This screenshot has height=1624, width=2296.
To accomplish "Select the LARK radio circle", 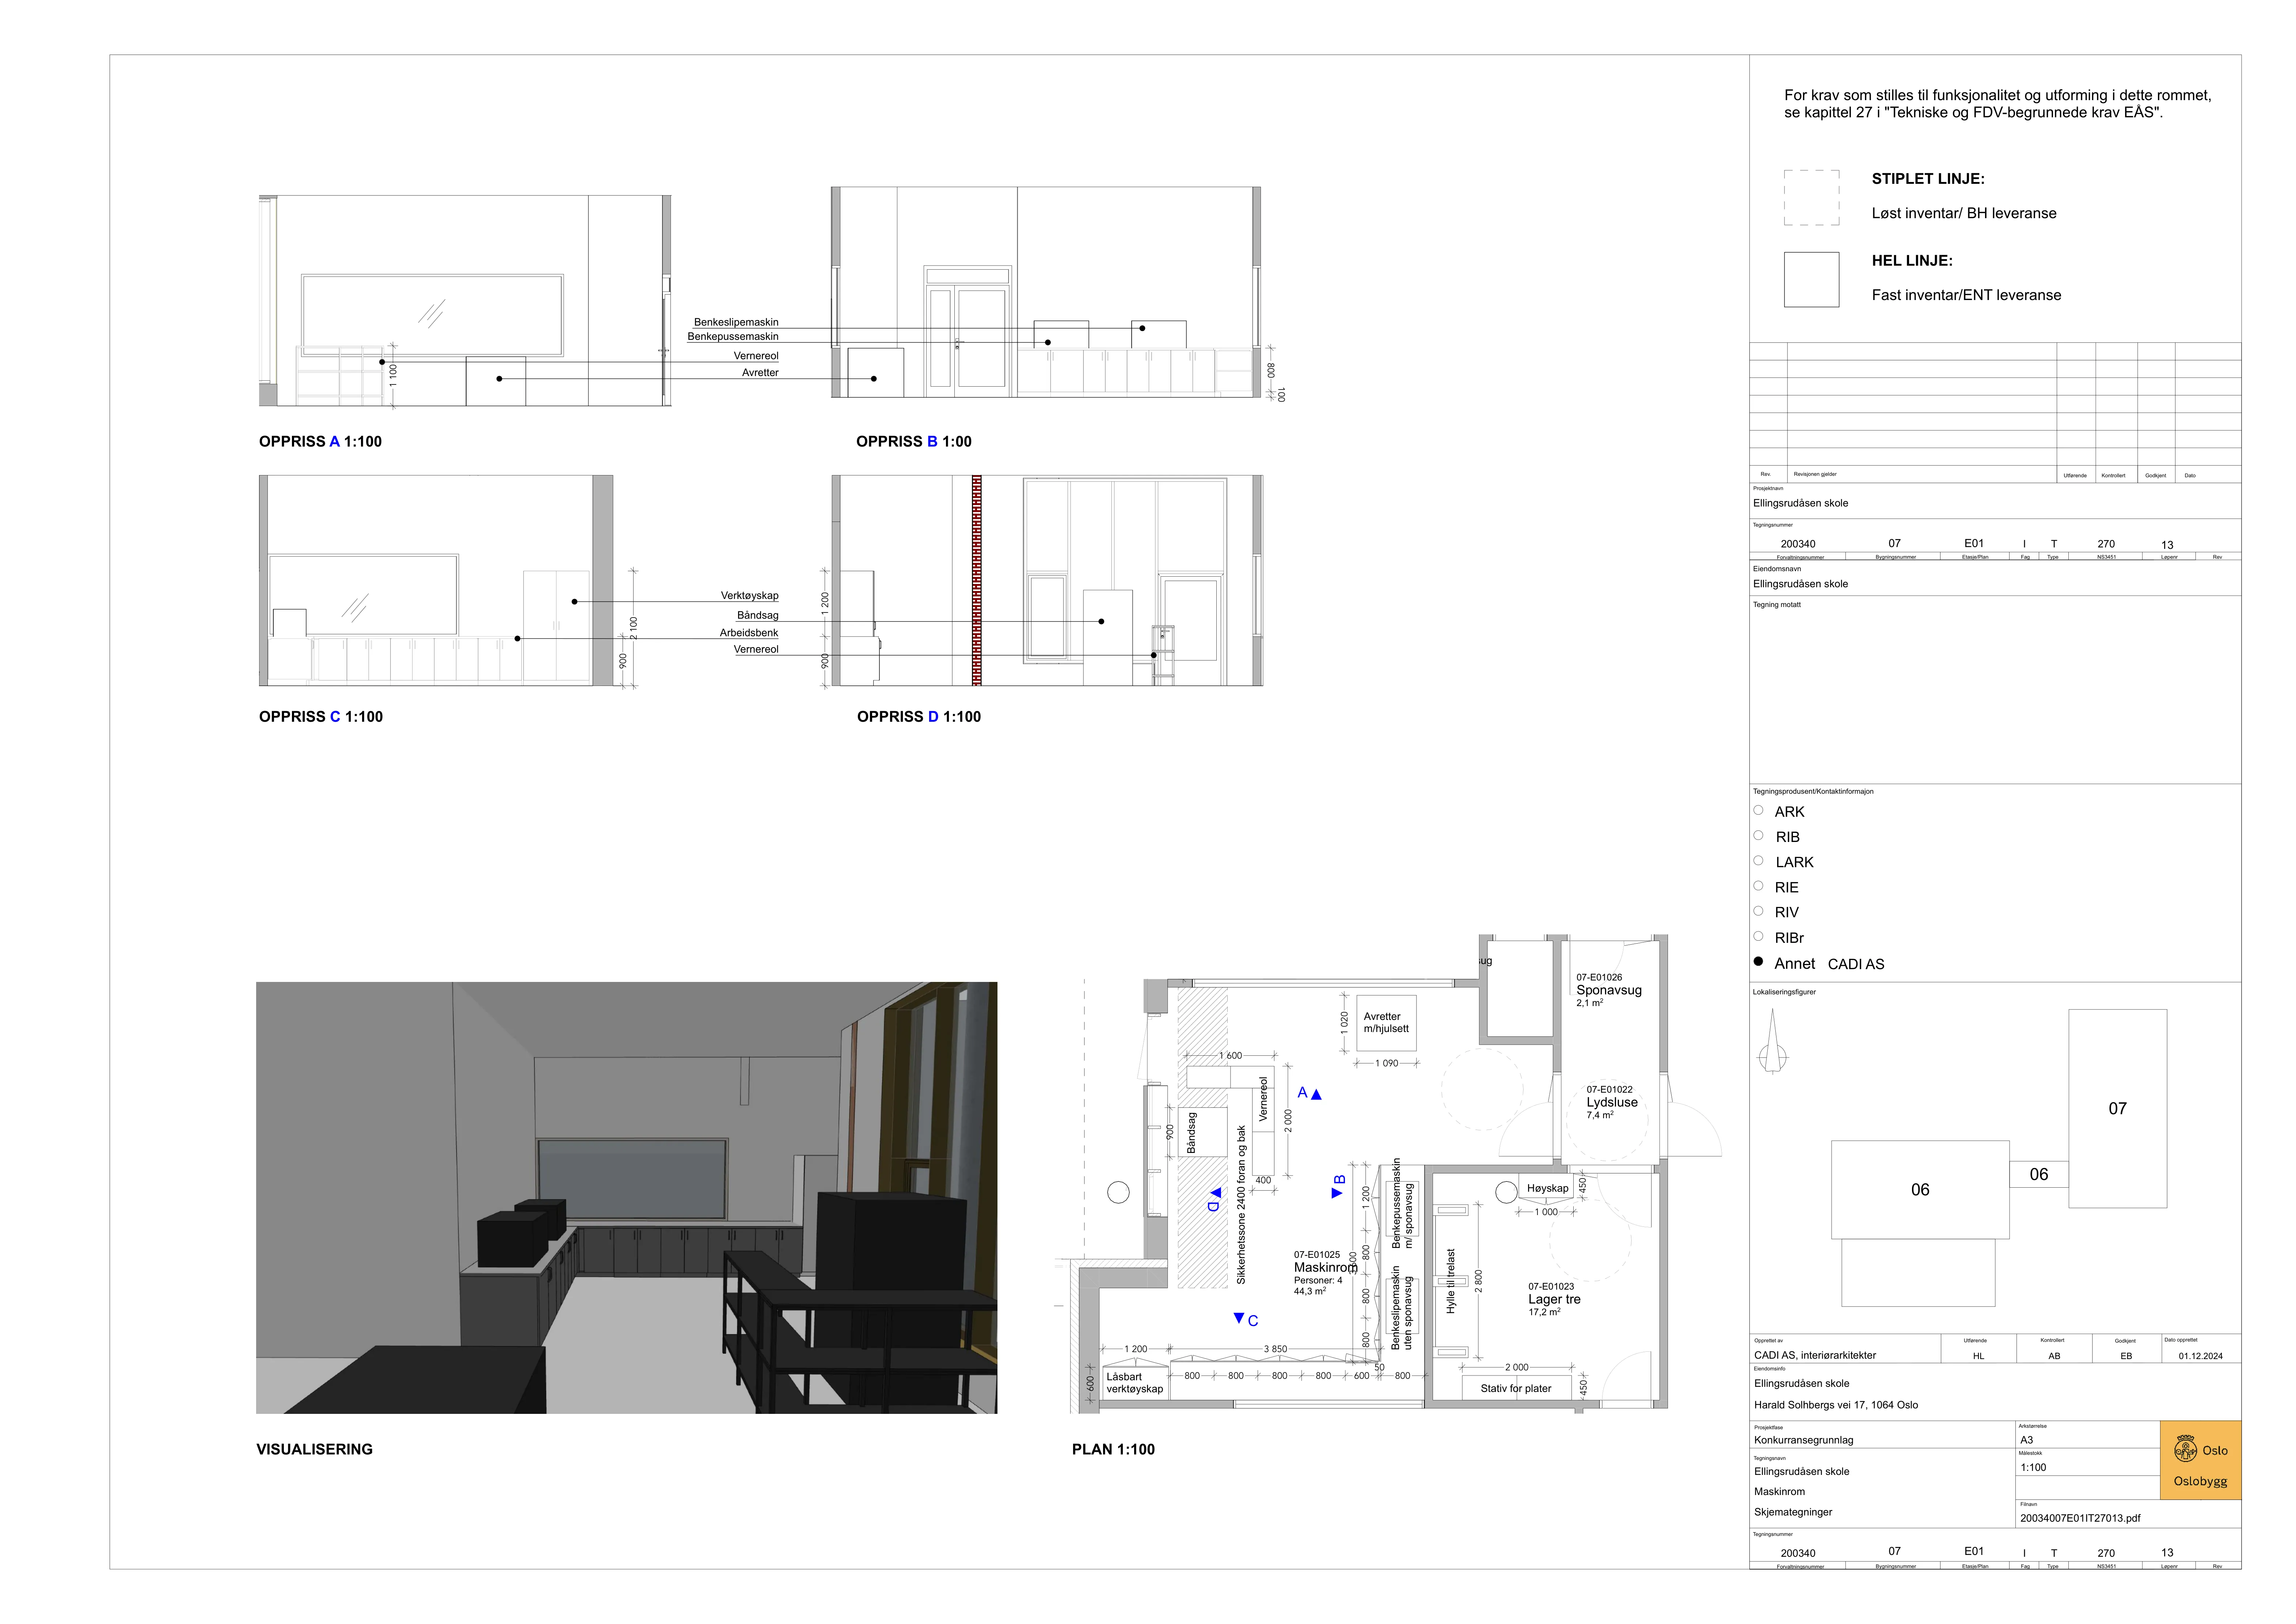I will coord(1758,860).
